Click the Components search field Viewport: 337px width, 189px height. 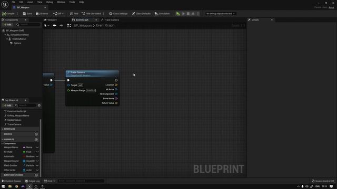click(28, 25)
